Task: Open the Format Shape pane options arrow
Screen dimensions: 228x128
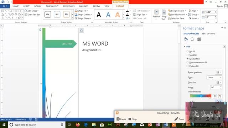Action: click(222, 28)
